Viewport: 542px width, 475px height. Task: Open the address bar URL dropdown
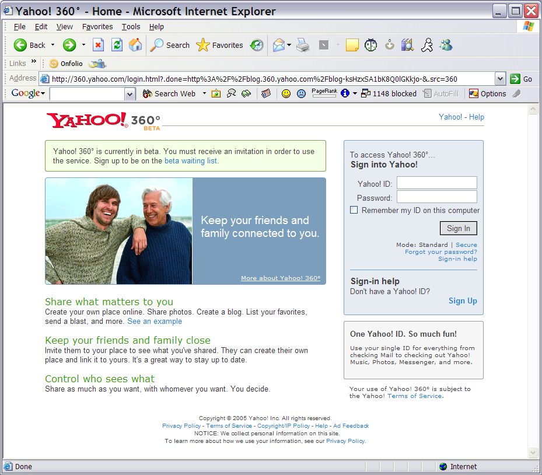point(500,79)
